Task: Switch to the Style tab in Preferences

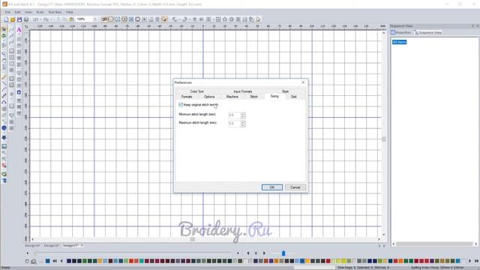Action: pyautogui.click(x=285, y=91)
